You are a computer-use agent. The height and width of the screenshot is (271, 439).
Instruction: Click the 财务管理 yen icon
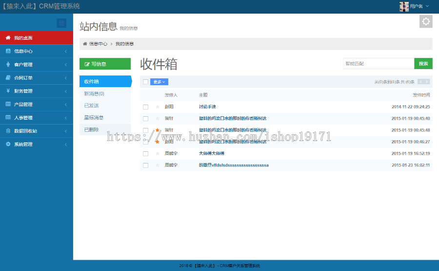click(x=8, y=91)
